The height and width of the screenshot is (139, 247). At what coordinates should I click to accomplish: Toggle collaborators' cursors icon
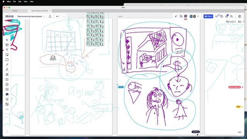176,16
